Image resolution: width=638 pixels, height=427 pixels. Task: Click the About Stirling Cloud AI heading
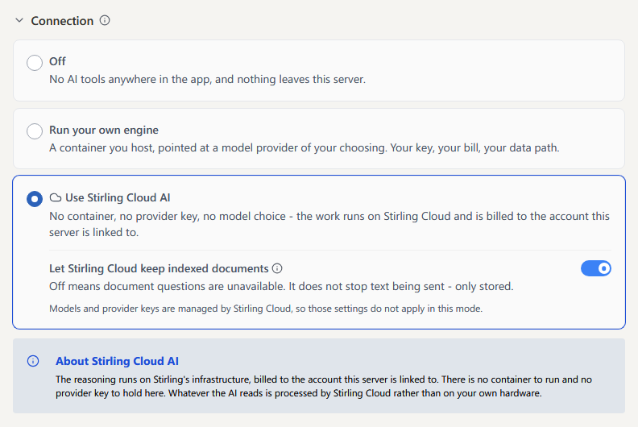pyautogui.click(x=117, y=361)
